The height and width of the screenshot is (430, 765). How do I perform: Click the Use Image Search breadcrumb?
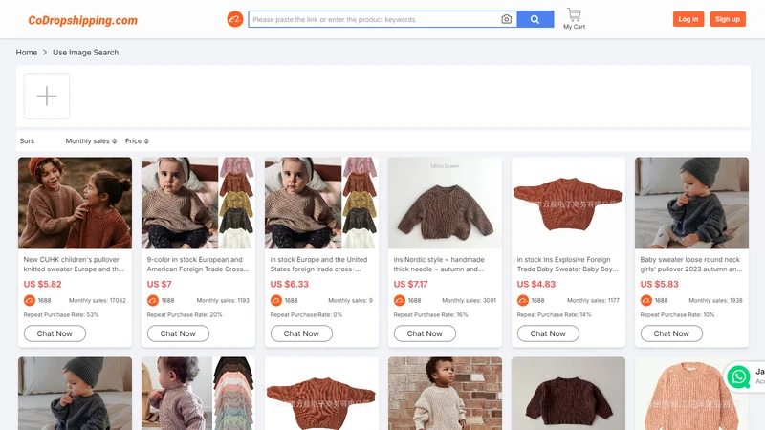[85, 53]
